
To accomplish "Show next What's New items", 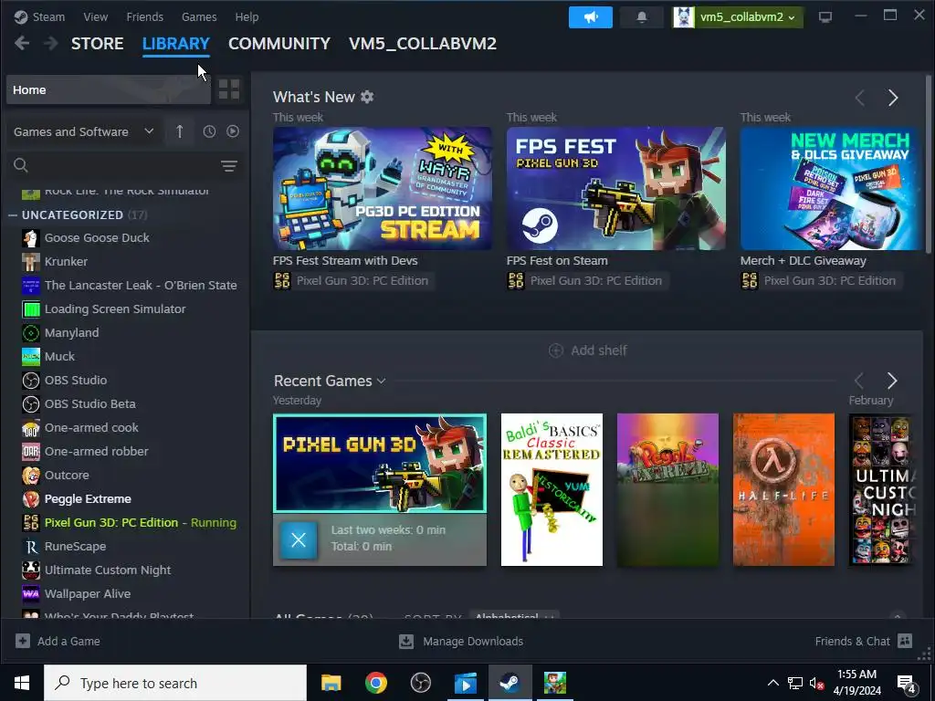I will click(893, 98).
